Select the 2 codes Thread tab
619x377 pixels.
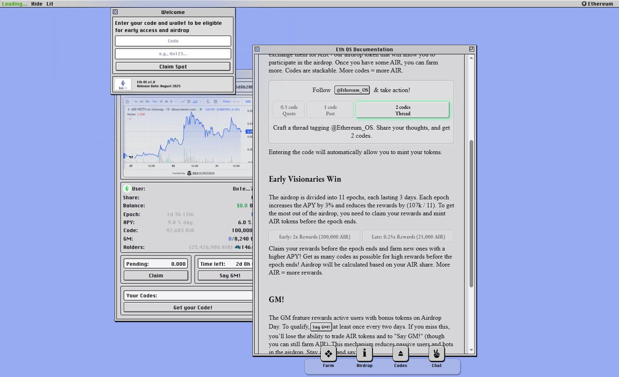[402, 110]
